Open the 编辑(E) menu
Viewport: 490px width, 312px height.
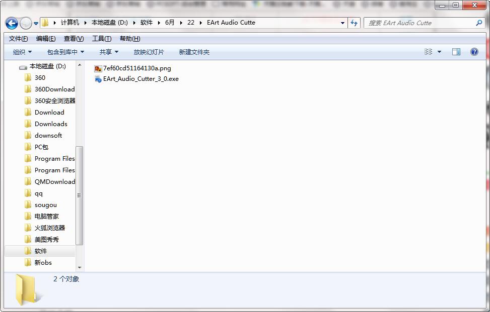46,39
